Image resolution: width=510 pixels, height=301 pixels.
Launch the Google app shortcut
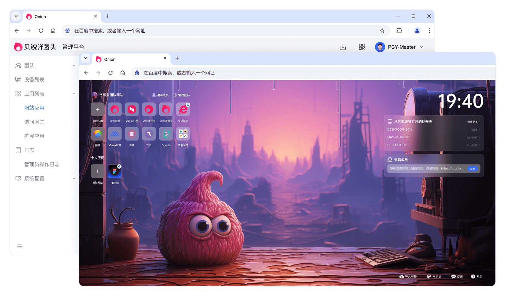click(x=166, y=134)
